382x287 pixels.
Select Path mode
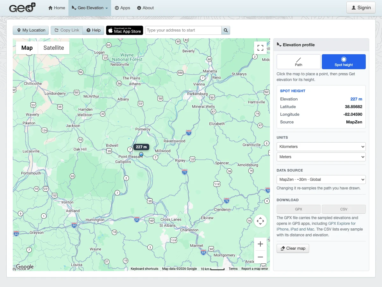299,62
